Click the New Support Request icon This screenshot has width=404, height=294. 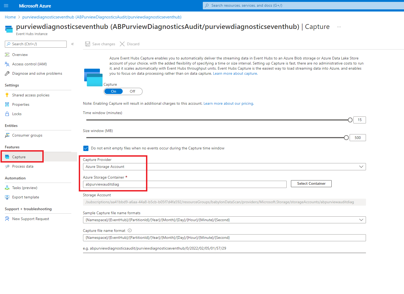(7, 219)
